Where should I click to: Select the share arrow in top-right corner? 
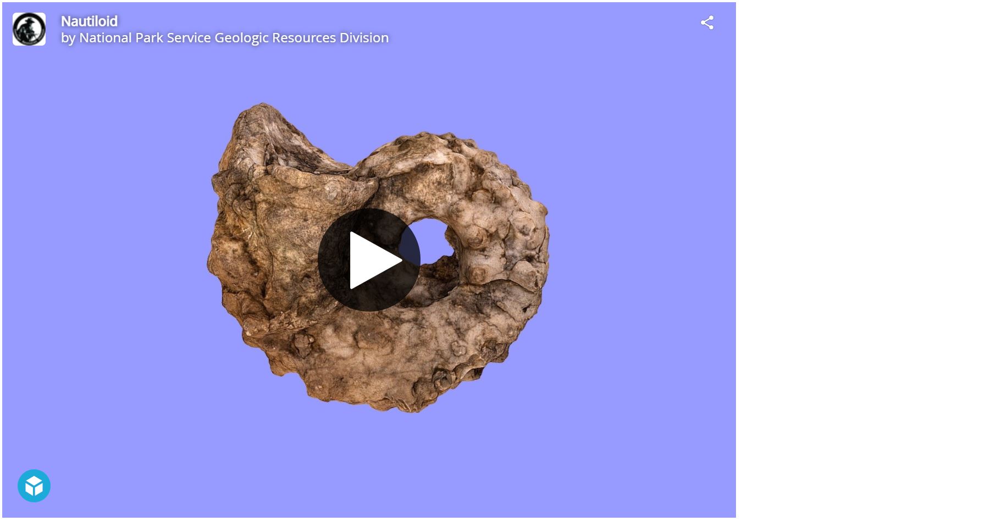(707, 23)
